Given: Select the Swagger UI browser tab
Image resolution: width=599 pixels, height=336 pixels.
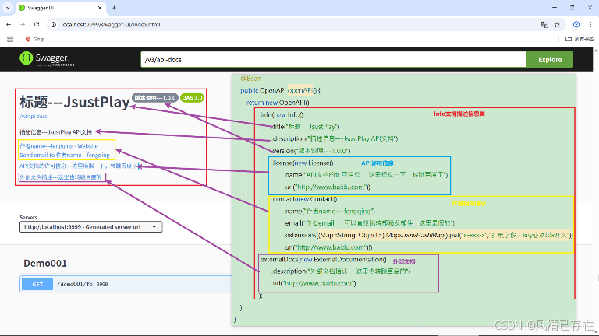Looking at the screenshot, I should tap(59, 8).
